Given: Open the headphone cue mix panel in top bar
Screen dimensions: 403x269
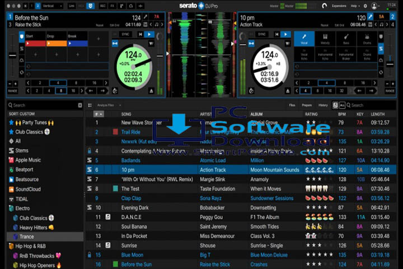Looking at the screenshot, I should coord(131,6).
